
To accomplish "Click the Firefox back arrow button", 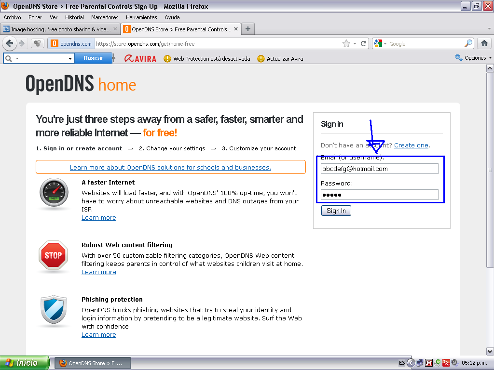I will (x=10, y=43).
